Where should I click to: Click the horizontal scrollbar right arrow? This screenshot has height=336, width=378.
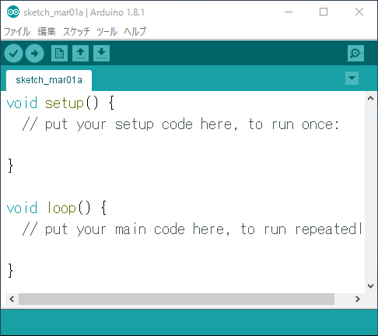click(x=358, y=299)
